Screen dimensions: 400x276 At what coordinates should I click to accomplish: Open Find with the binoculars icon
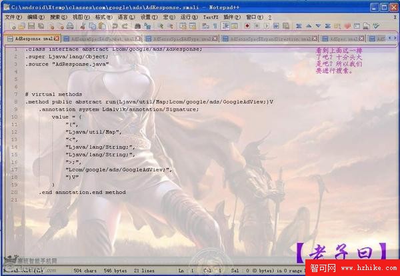pos(137,26)
